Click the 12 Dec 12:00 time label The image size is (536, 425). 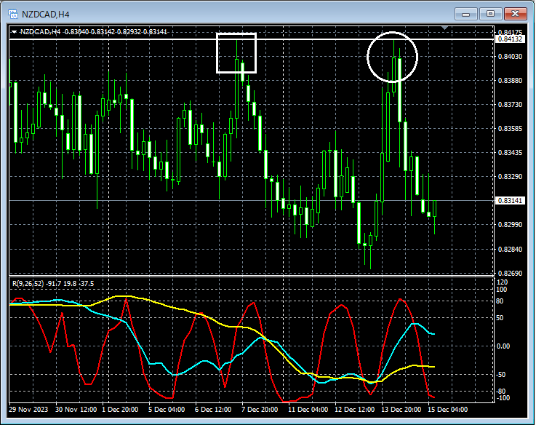(x=354, y=410)
